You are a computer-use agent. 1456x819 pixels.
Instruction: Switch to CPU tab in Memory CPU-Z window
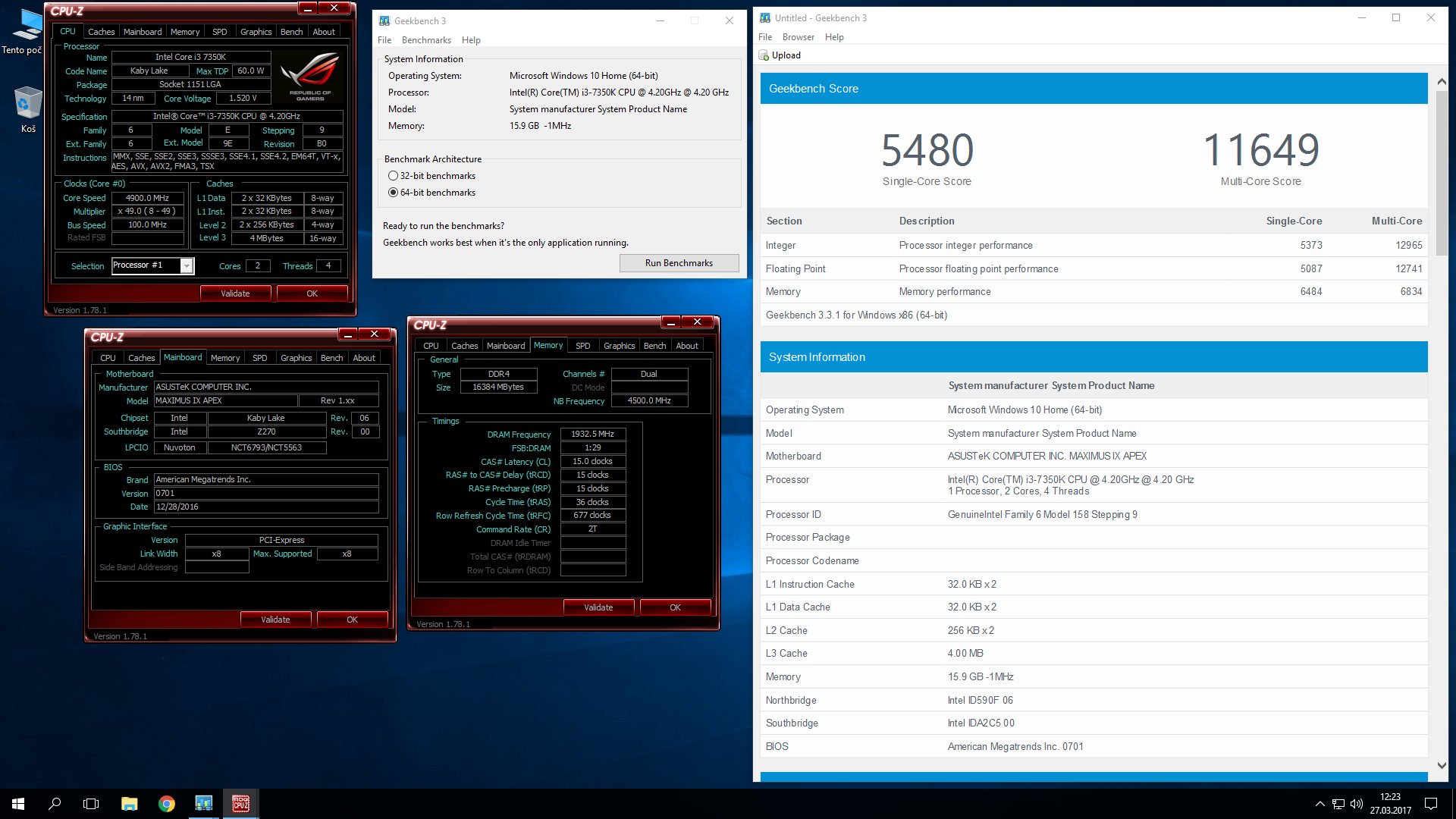point(431,346)
